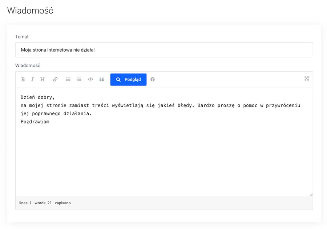
Task: Insert a hyperlink with the chain icon
Action: coord(55,80)
